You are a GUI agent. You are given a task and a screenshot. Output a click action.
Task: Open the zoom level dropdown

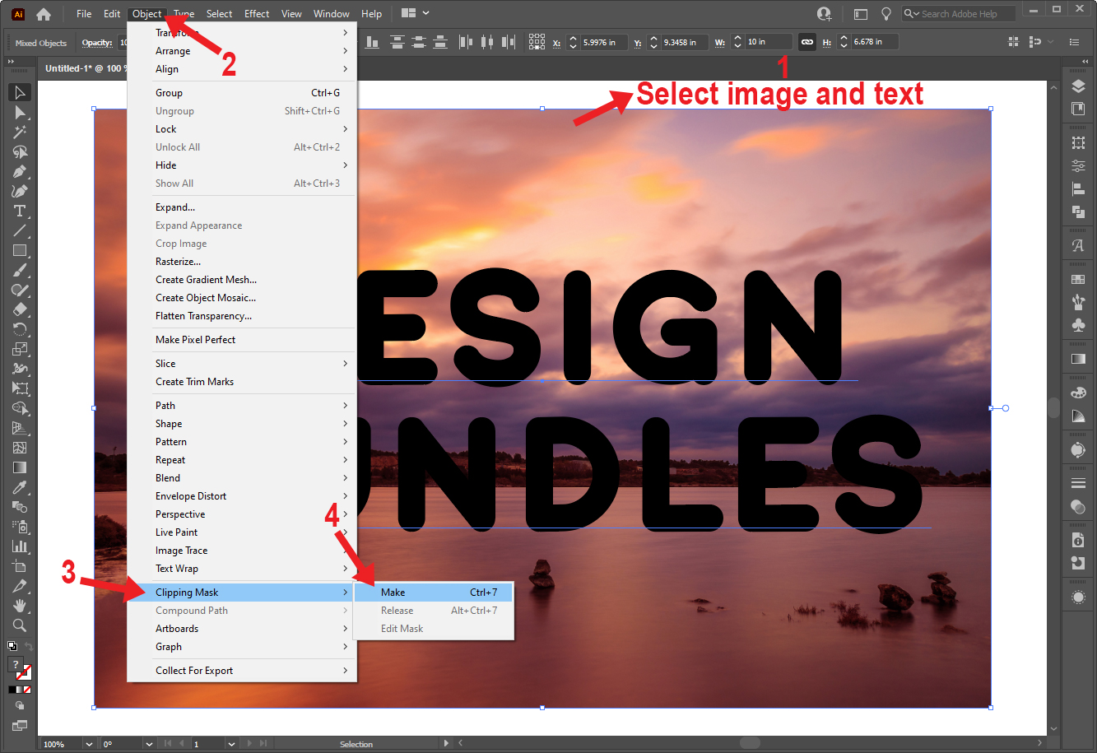pyautogui.click(x=87, y=744)
